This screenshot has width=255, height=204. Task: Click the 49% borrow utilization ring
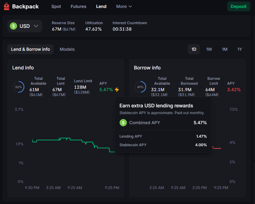coord(140,87)
